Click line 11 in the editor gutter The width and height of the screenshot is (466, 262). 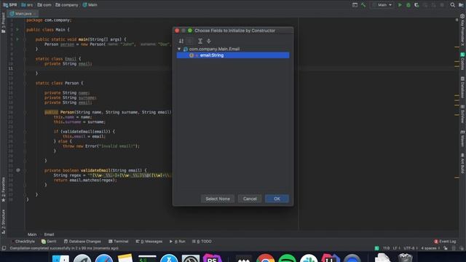(11, 68)
